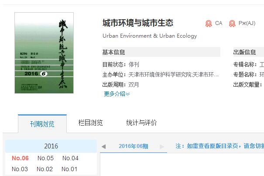Click the Рж(AJ) award ribbon icon
Image resolution: width=264 pixels, height=176 pixels.
(x=232, y=24)
